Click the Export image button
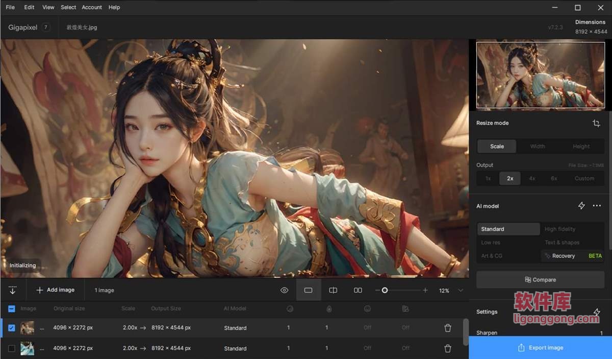This screenshot has width=612, height=359. [x=540, y=348]
